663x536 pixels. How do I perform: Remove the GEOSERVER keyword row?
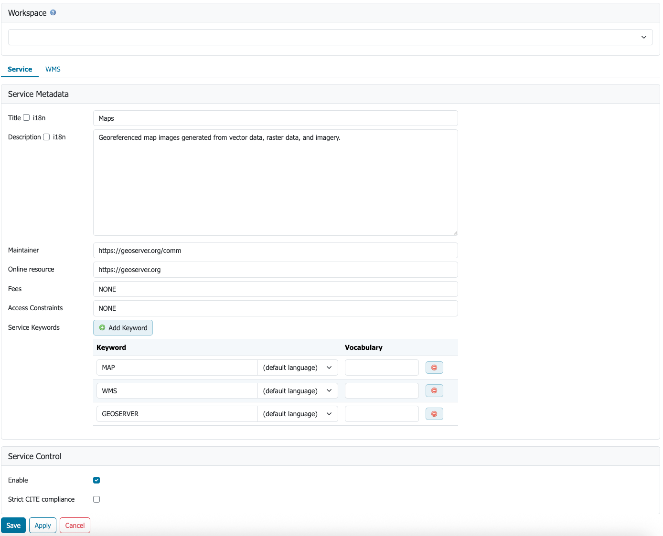click(x=434, y=414)
